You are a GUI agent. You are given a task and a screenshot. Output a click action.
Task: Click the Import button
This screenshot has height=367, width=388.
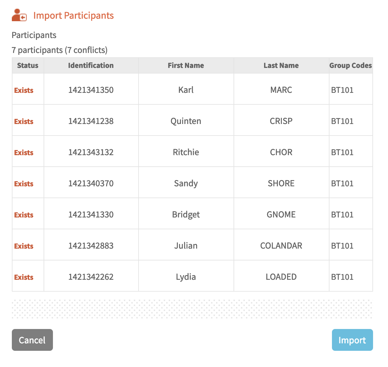click(x=352, y=340)
